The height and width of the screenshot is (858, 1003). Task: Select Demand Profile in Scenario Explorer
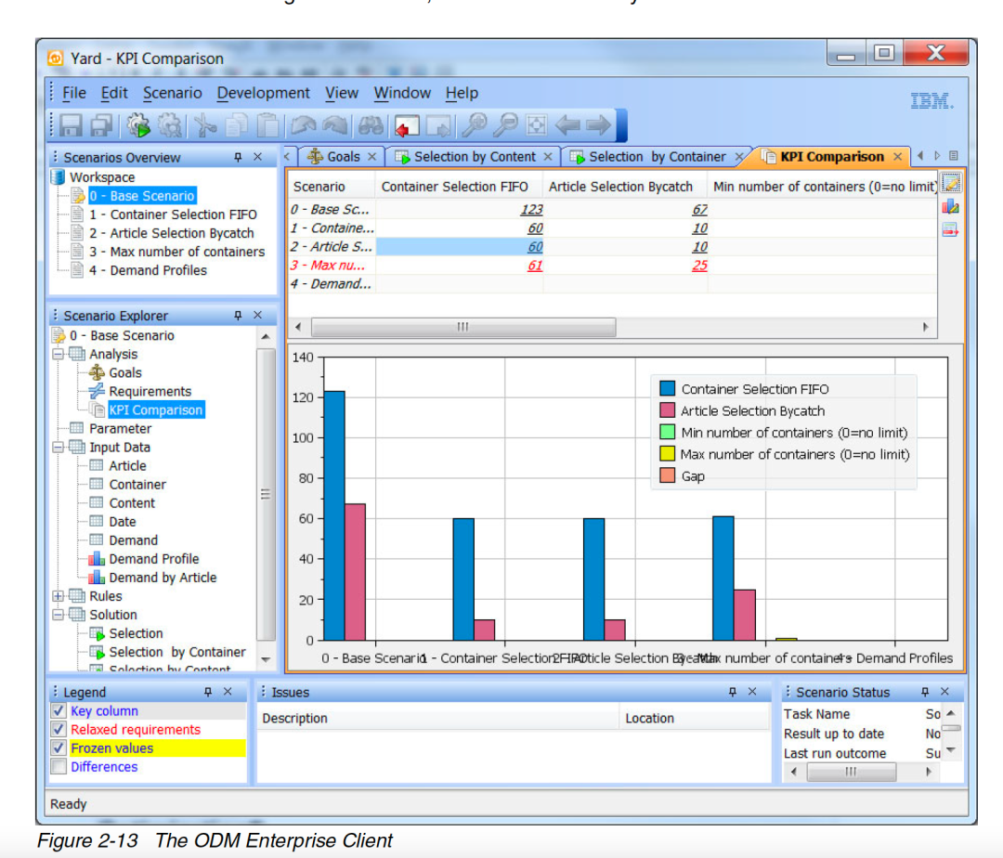pyautogui.click(x=153, y=559)
